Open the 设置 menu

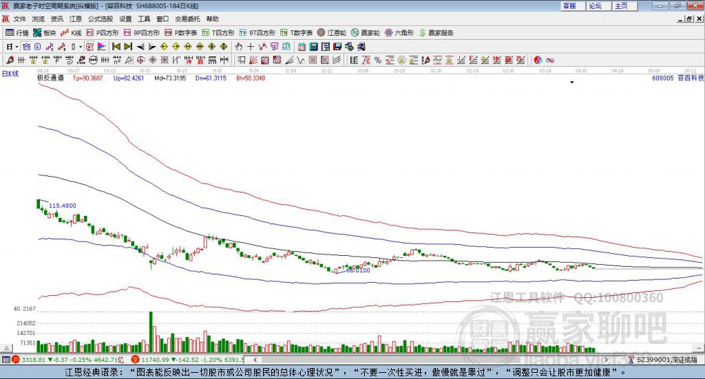(125, 19)
